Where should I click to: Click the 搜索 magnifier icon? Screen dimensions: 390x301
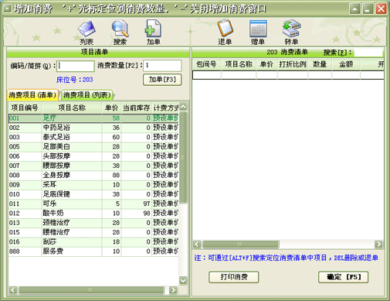coord(120,32)
